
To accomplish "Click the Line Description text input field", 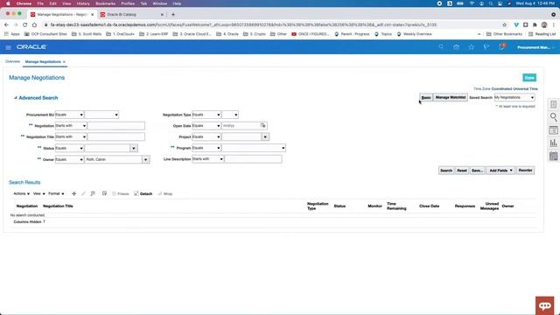I will pyautogui.click(x=253, y=159).
